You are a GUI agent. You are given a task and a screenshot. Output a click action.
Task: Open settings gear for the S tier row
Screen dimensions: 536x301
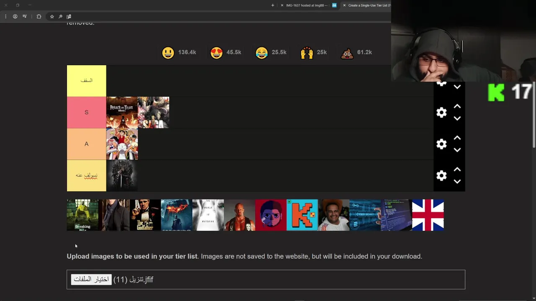tap(441, 112)
